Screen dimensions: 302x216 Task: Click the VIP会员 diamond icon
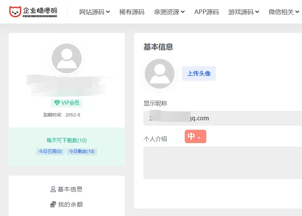point(57,103)
